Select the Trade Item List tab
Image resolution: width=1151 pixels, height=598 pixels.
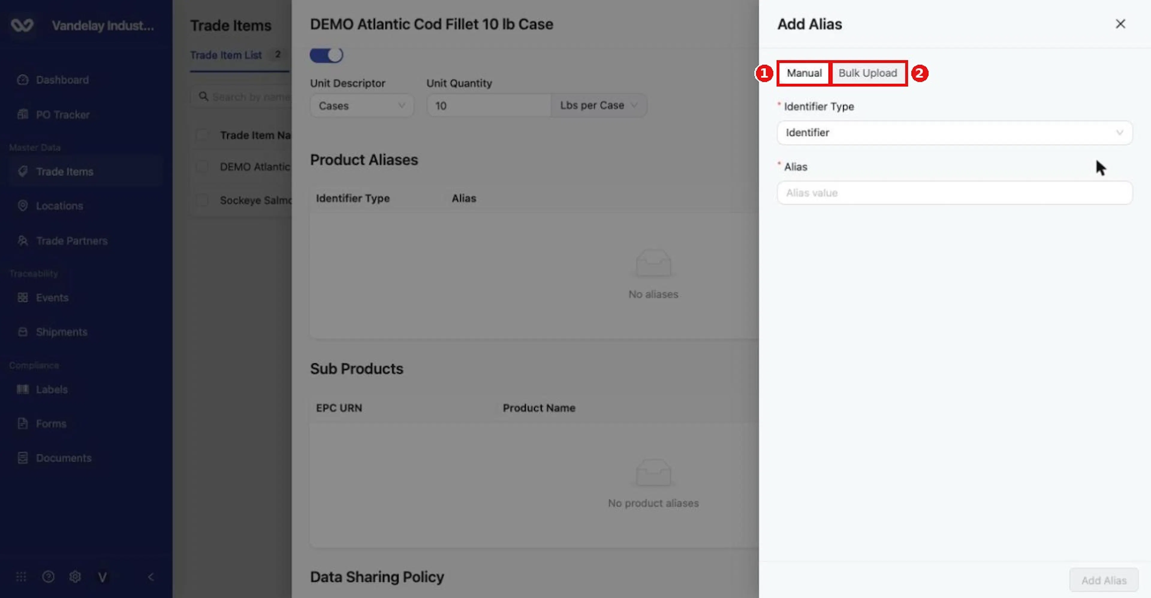pos(226,55)
